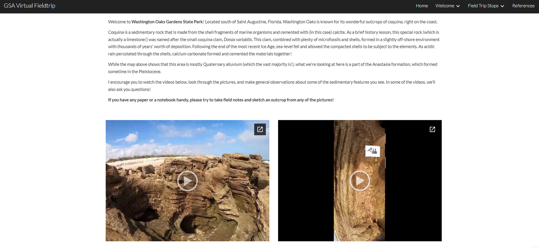Click the GSA Virtual Fieldtrip site title
Viewport: 539px width, 248px height.
pyautogui.click(x=30, y=6)
